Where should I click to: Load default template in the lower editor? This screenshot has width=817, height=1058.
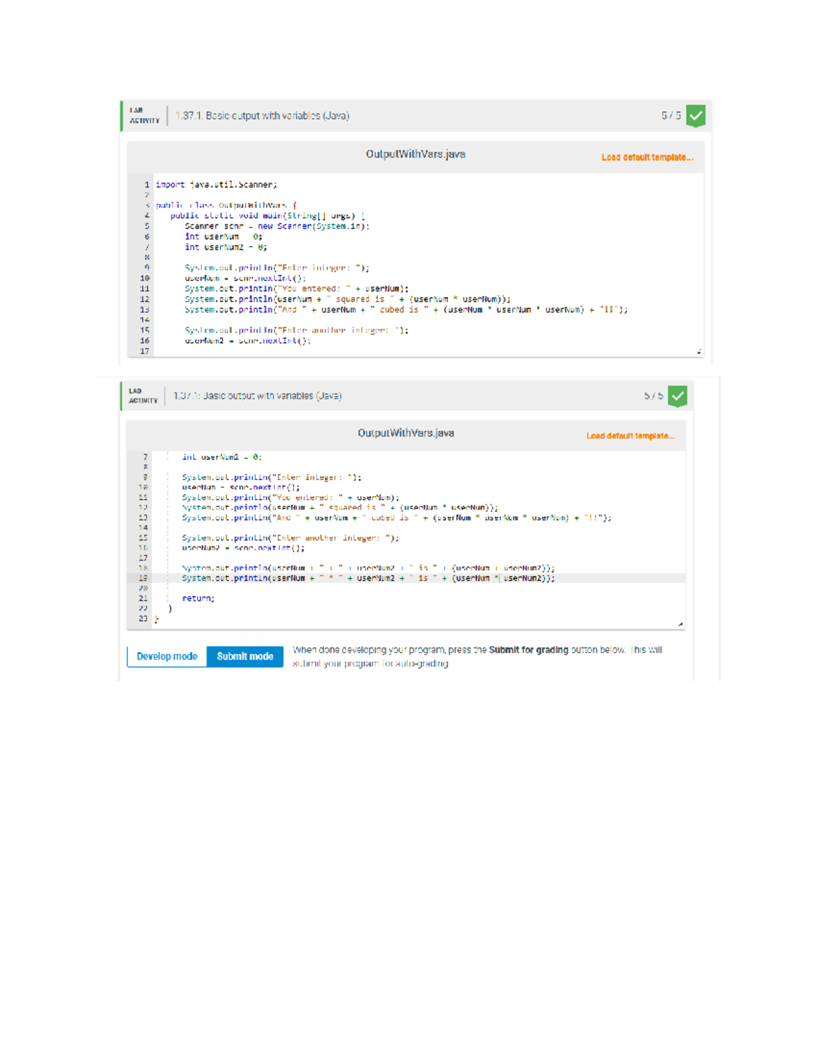point(630,436)
